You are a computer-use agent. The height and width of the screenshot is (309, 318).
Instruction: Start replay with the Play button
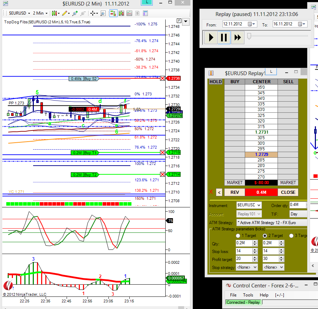point(211,38)
